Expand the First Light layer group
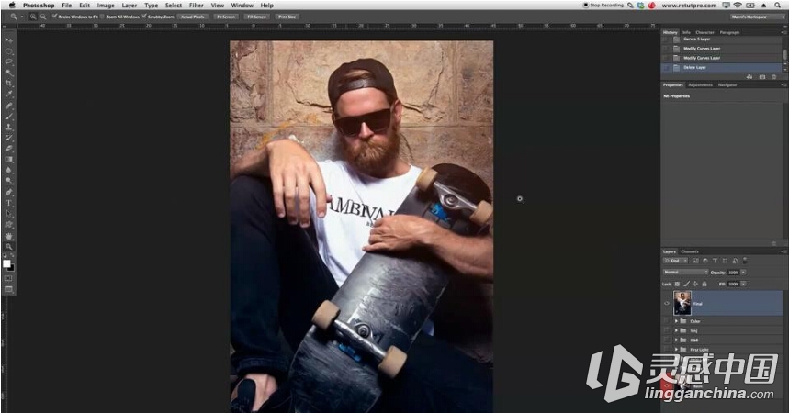Image resolution: width=789 pixels, height=413 pixels. click(676, 349)
